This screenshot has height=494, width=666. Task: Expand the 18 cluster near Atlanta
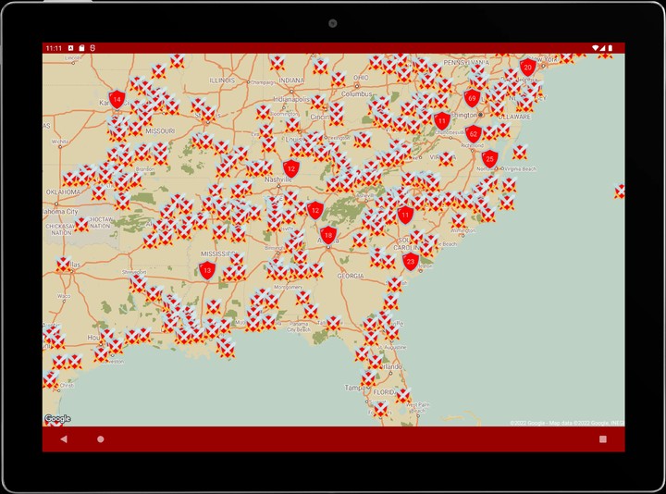click(328, 235)
